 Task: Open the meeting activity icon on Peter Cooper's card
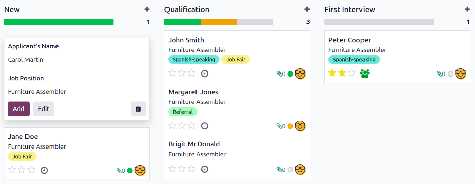pyautogui.click(x=365, y=73)
